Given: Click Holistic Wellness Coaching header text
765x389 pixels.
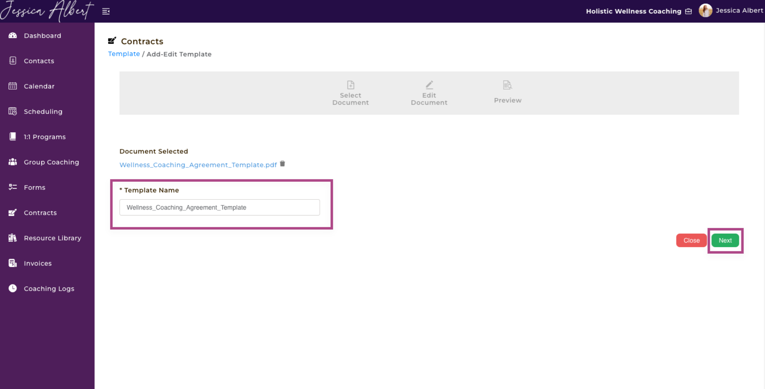Looking at the screenshot, I should click(x=634, y=11).
